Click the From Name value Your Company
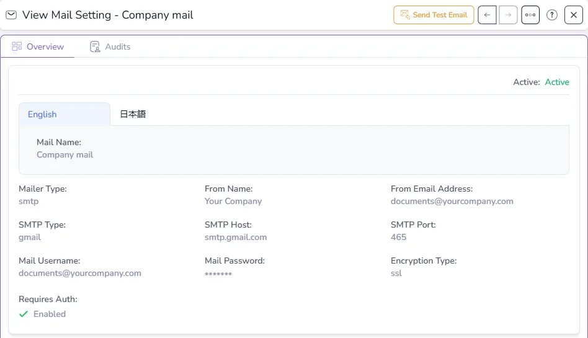 click(x=233, y=201)
